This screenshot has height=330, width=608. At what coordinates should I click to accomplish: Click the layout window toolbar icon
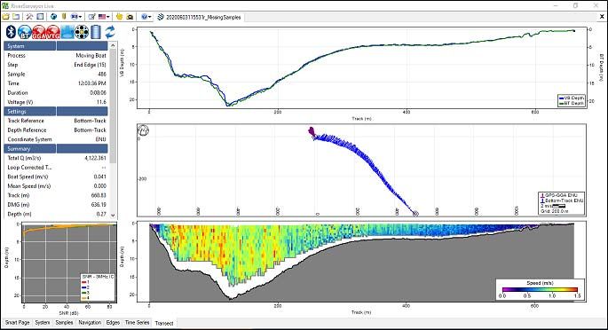click(x=40, y=17)
